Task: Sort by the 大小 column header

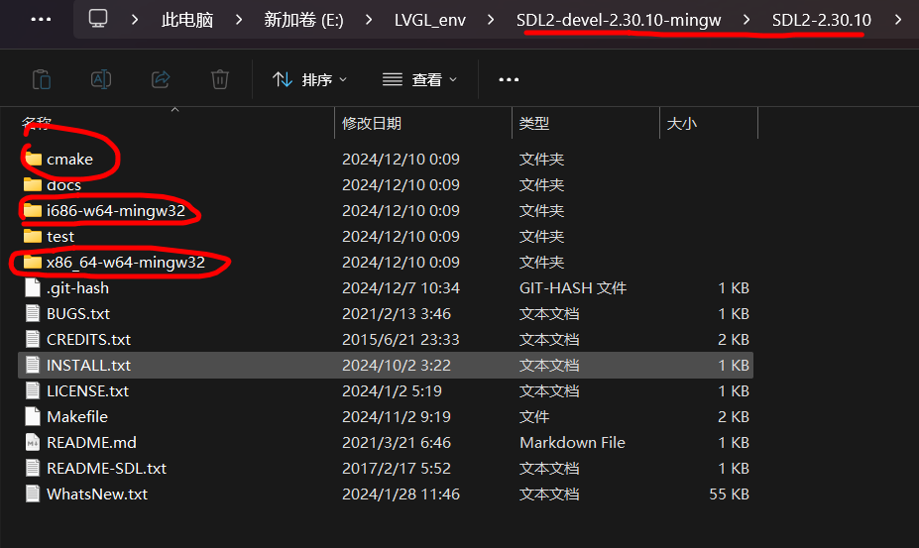Action: point(682,123)
